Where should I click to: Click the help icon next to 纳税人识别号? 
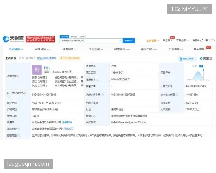click(102, 95)
